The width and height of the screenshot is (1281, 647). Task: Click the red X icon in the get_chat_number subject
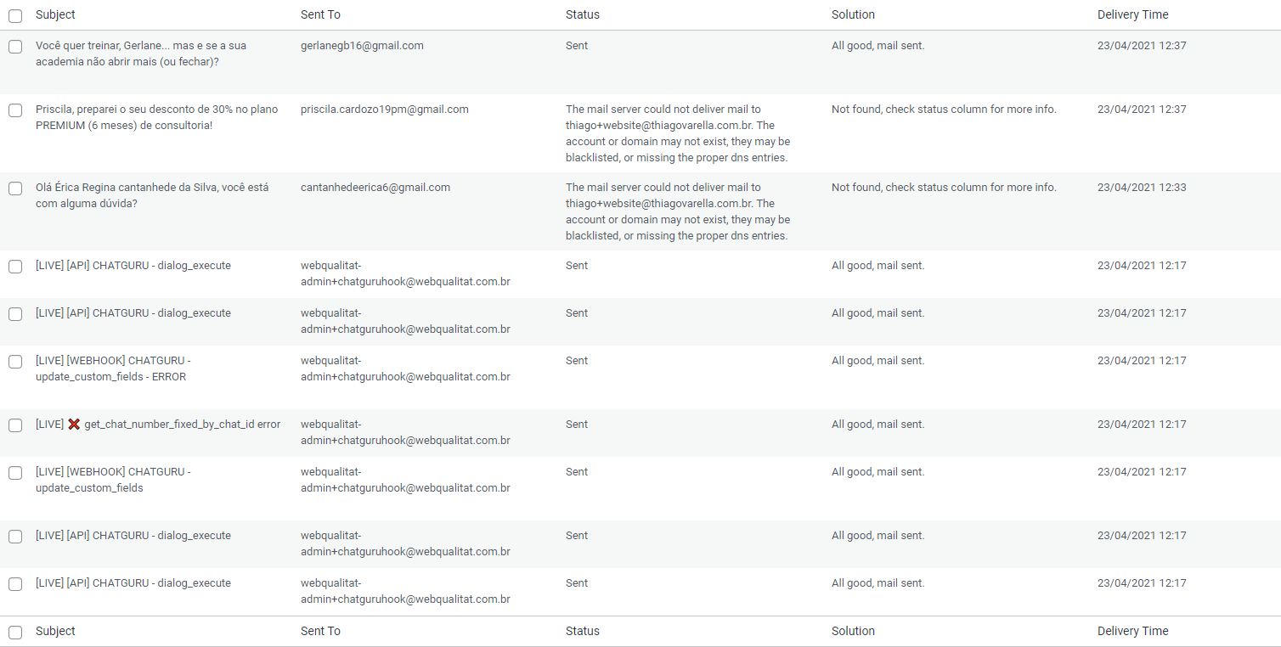(74, 425)
